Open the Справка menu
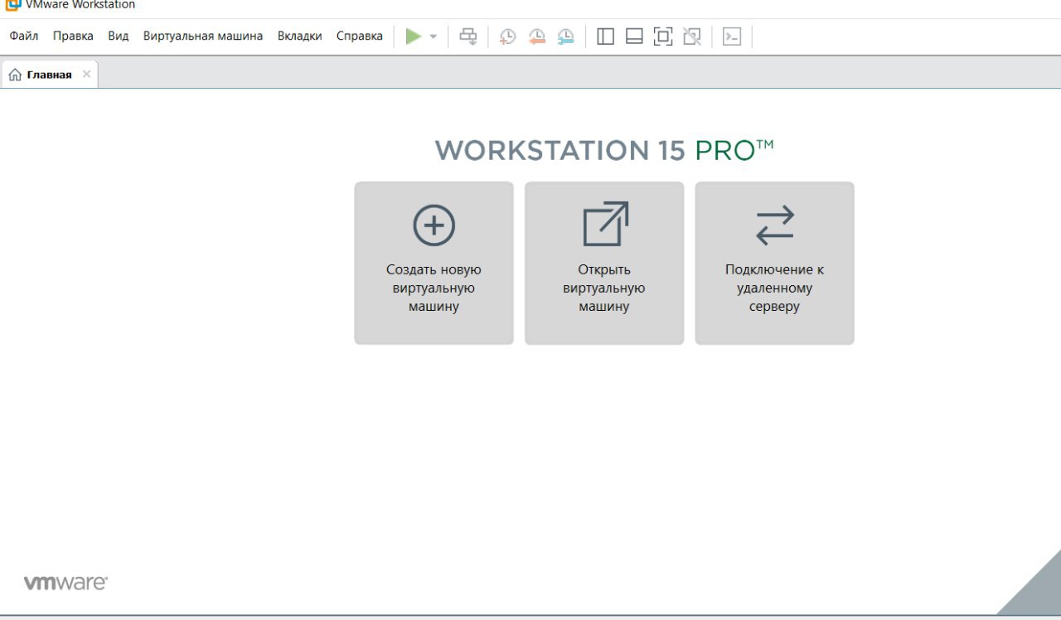This screenshot has height=620, width=1061. coord(360,36)
